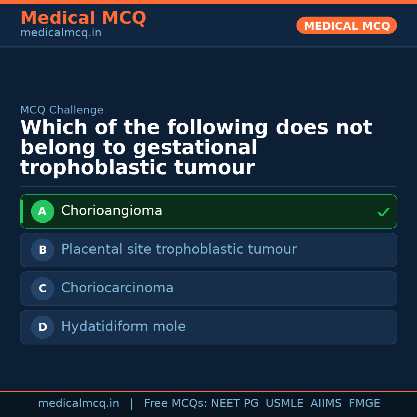The height and width of the screenshot is (417, 417).
Task: Click FMGE in the footer
Action: (364, 403)
